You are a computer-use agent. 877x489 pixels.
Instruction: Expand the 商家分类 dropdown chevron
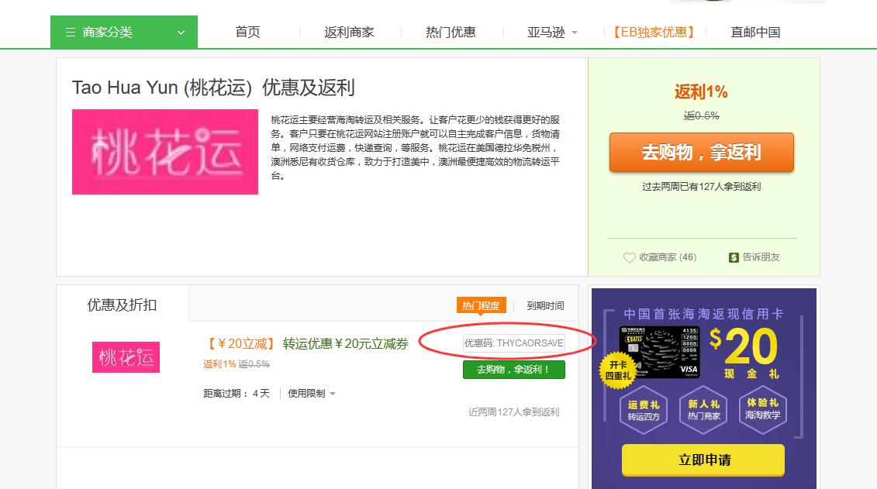[x=181, y=33]
